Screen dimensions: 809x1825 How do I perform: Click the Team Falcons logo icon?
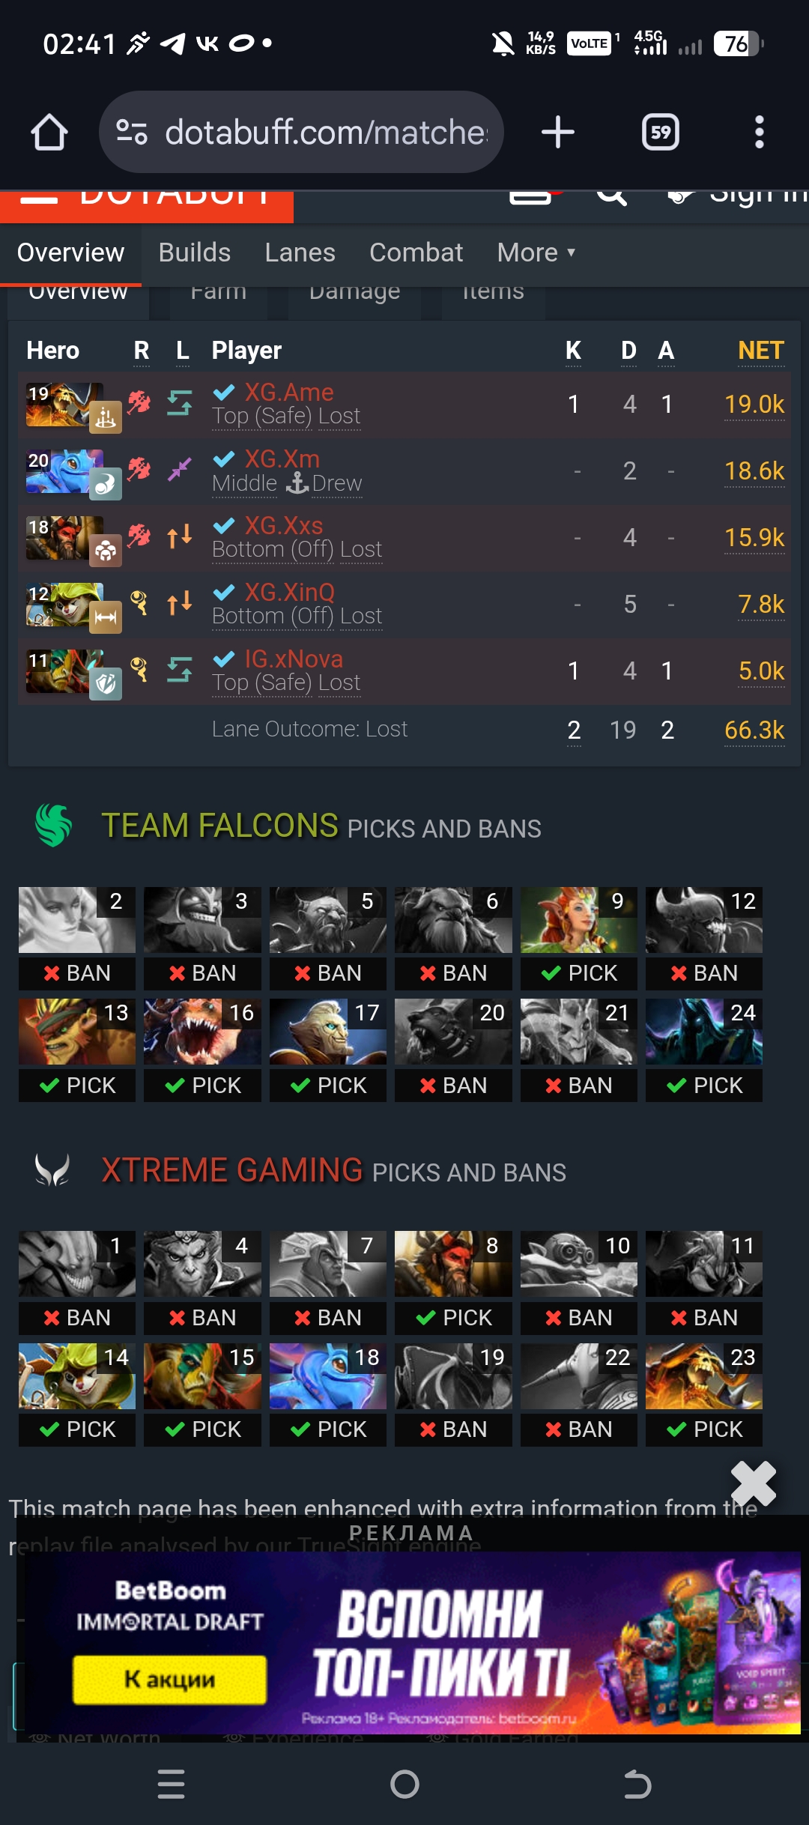[54, 826]
